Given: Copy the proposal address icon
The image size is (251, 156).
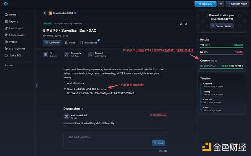Looking at the screenshot, I should pos(67,36).
